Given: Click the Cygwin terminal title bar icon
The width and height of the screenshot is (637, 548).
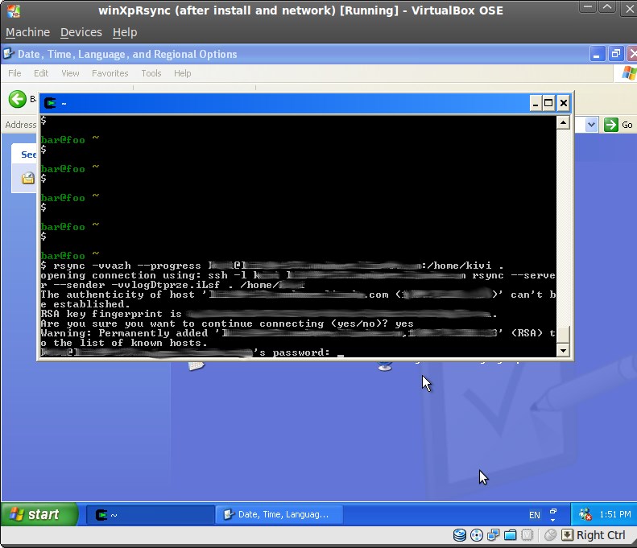Looking at the screenshot, I should (x=51, y=103).
